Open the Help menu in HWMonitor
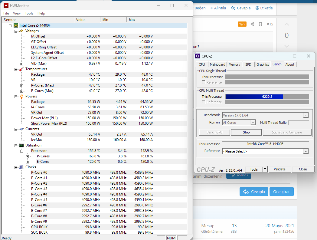Image resolution: width=317 pixels, height=240 pixels. 41,13
